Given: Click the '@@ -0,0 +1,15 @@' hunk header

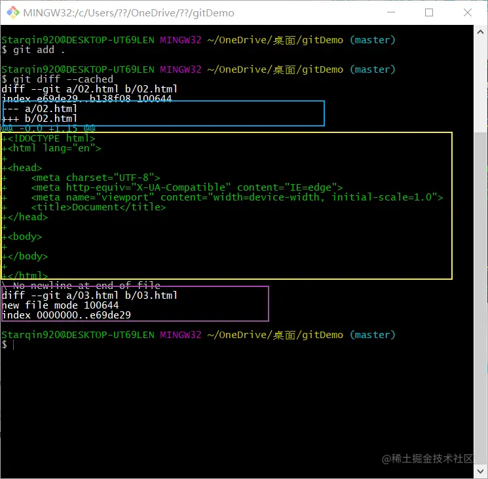Looking at the screenshot, I should pyautogui.click(x=48, y=128).
